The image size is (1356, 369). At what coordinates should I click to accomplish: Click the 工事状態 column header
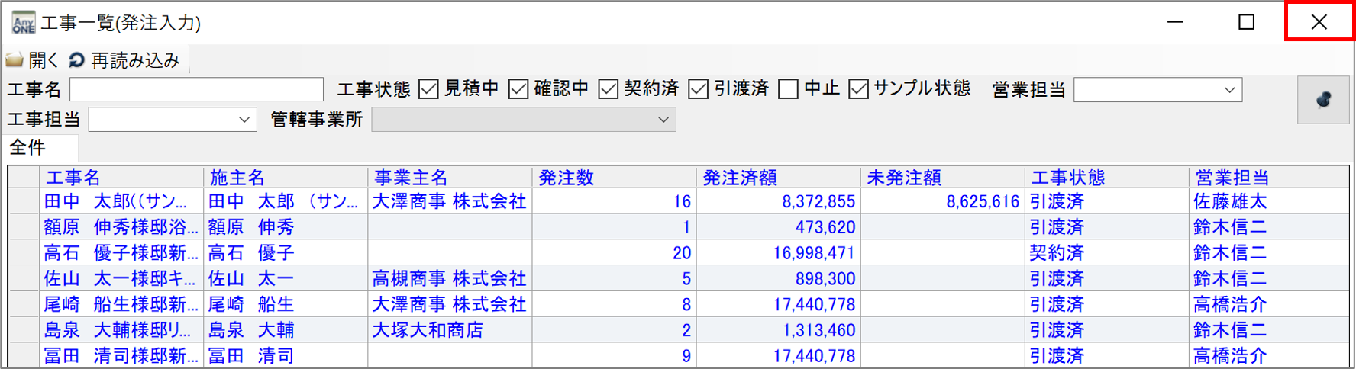[1067, 178]
